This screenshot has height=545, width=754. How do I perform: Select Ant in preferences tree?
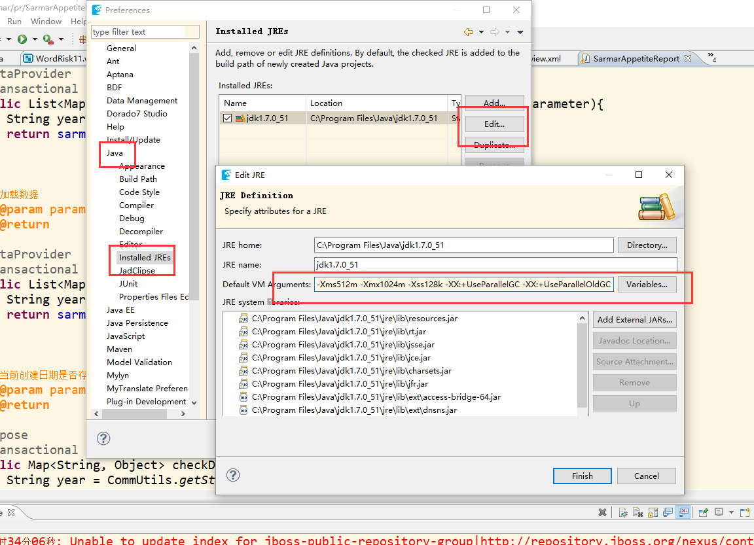(x=113, y=61)
